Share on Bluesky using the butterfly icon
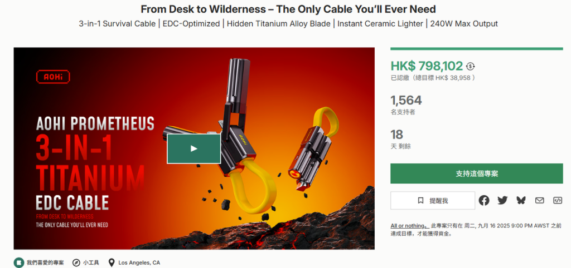 pyautogui.click(x=521, y=201)
